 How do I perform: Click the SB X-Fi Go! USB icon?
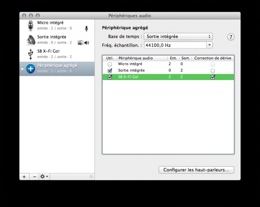(x=30, y=54)
